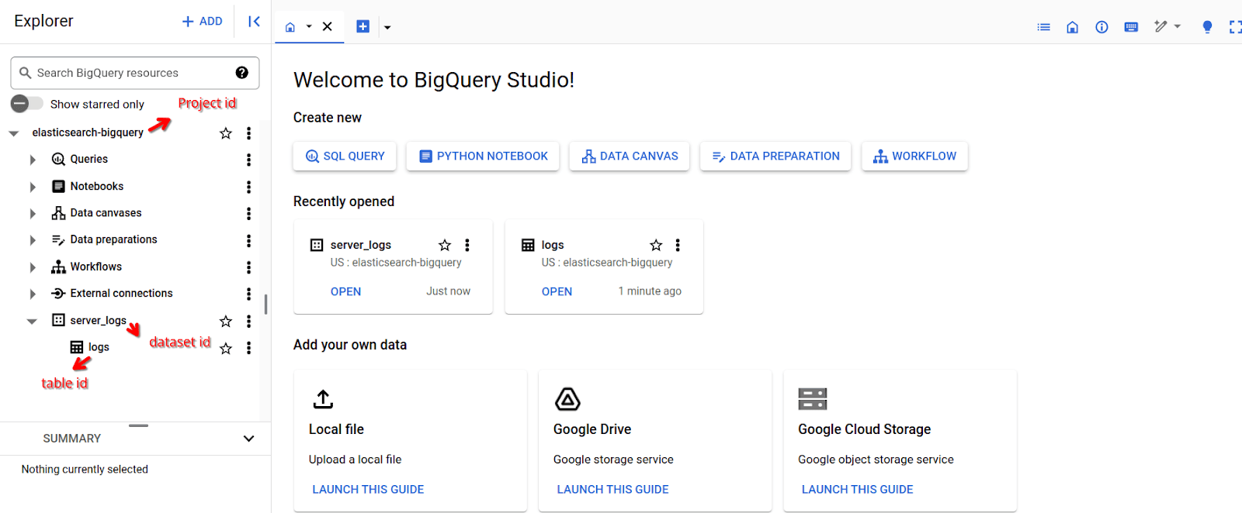Open more options on the logs card

click(678, 245)
